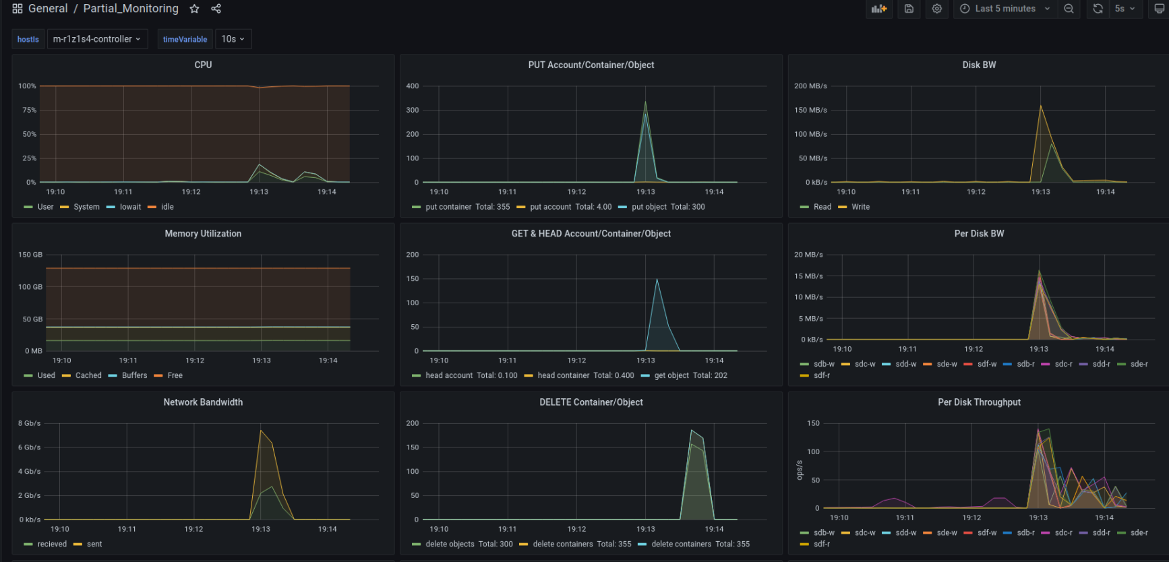Screen dimensions: 1169x562
Task: Toggle the Cached series in Memory Utilization legend
Action: coord(88,375)
